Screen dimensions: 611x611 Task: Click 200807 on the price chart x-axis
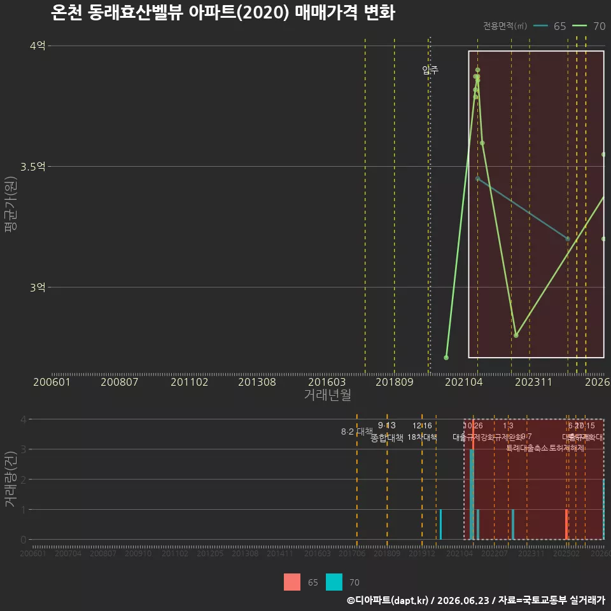pyautogui.click(x=119, y=382)
